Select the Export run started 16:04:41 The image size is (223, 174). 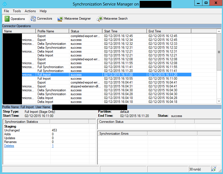click(97, 82)
